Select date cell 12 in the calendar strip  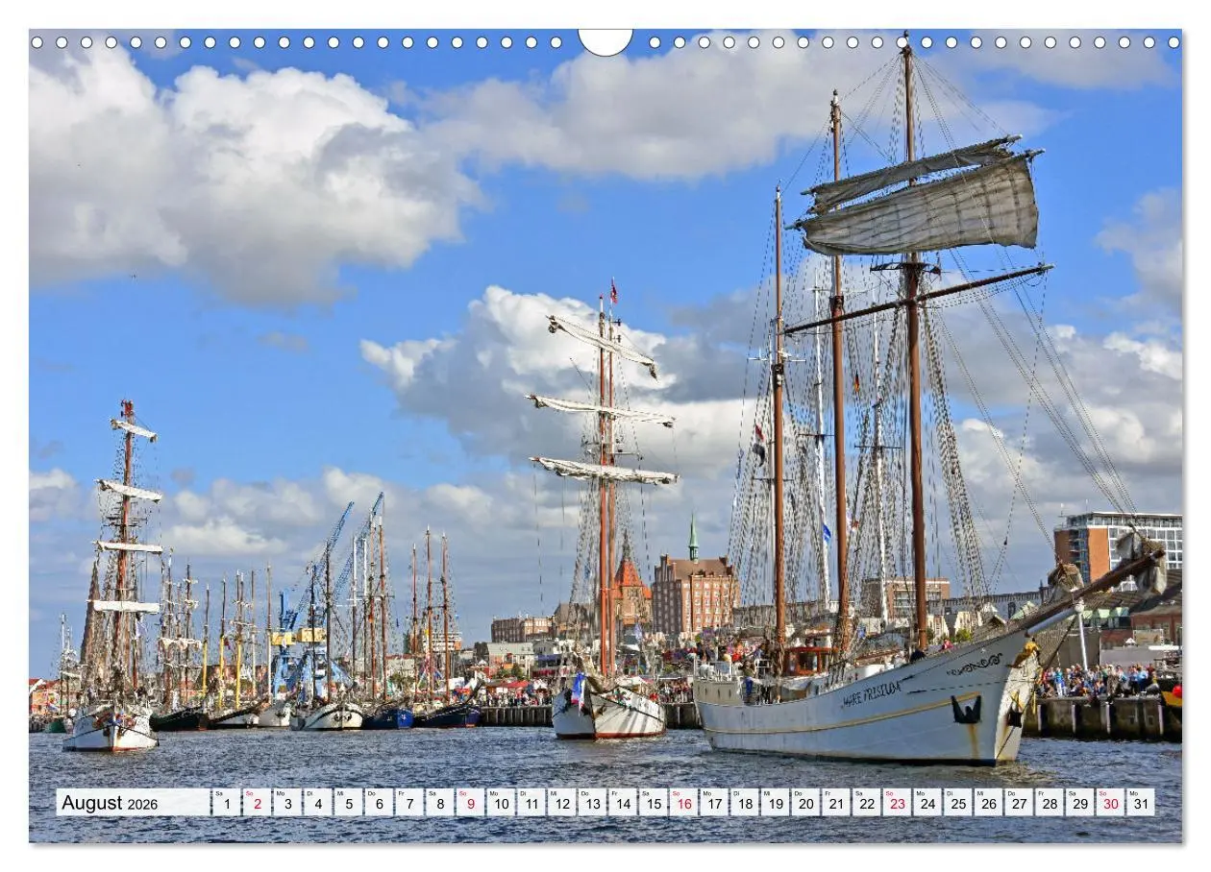(x=561, y=803)
